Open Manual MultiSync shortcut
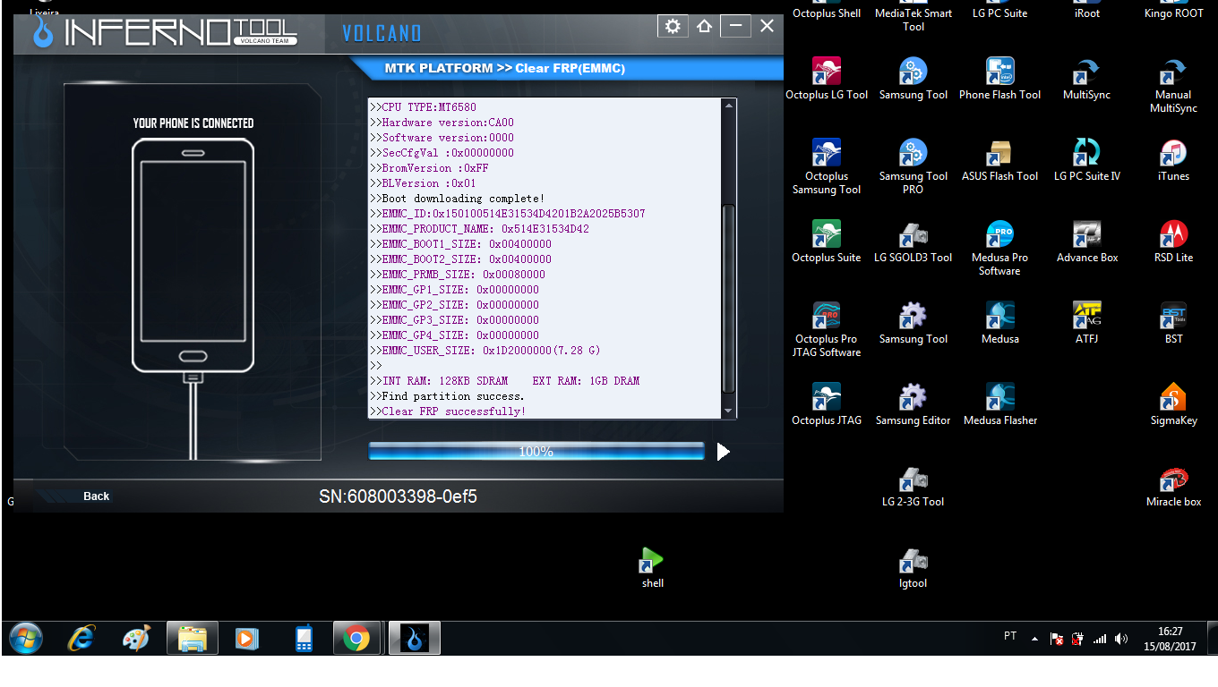 [1173, 86]
